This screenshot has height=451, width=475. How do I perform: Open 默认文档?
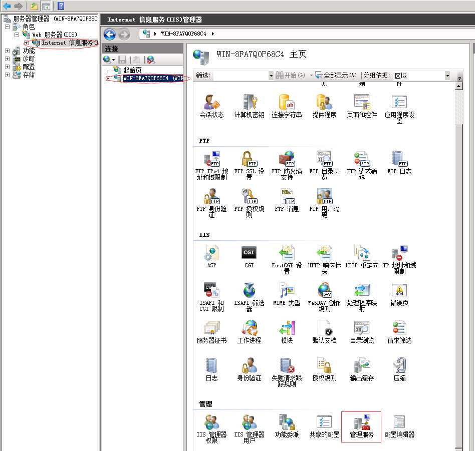click(x=324, y=332)
